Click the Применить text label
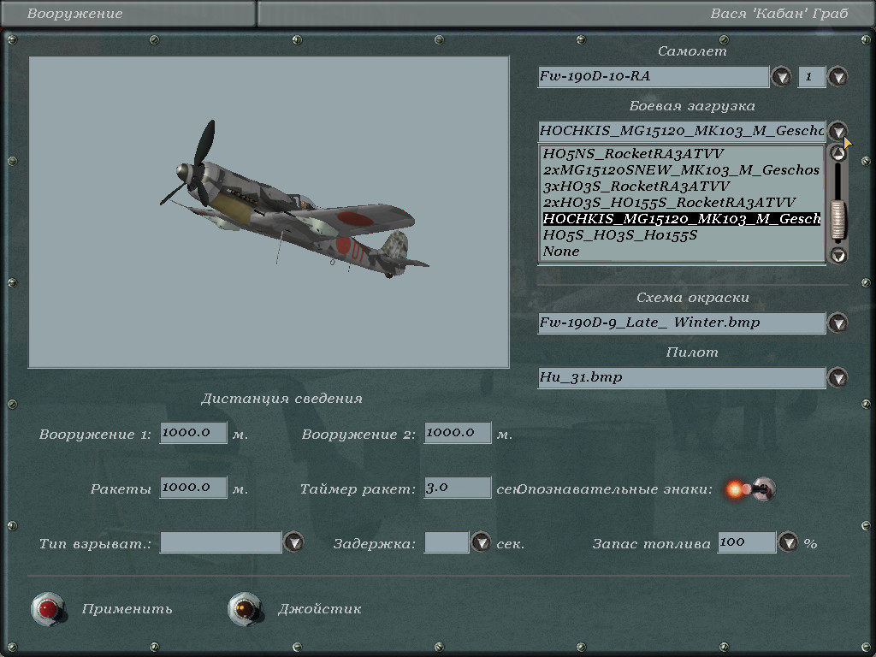This screenshot has height=657, width=876. 127,609
